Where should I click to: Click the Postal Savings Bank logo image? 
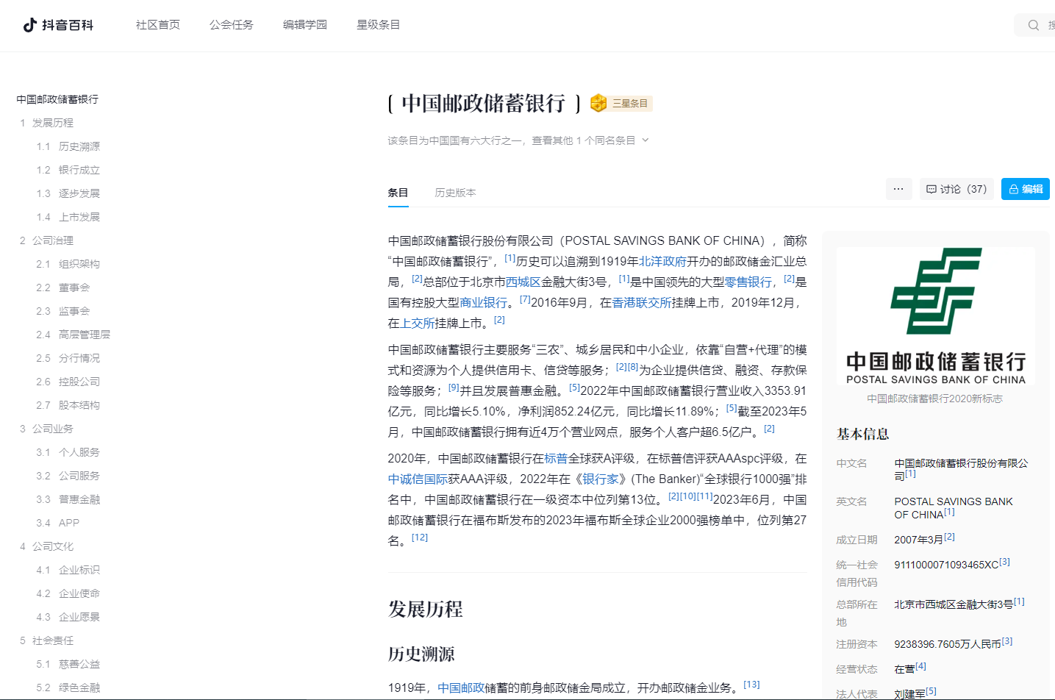pyautogui.click(x=935, y=316)
